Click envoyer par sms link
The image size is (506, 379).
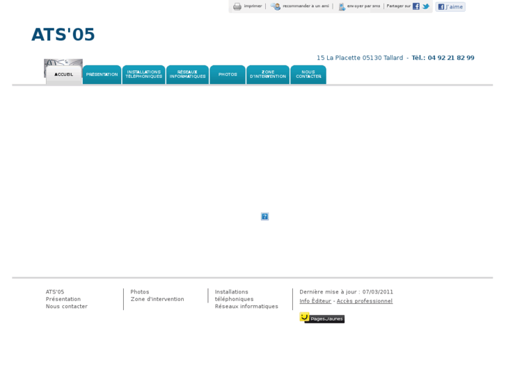pos(363,6)
